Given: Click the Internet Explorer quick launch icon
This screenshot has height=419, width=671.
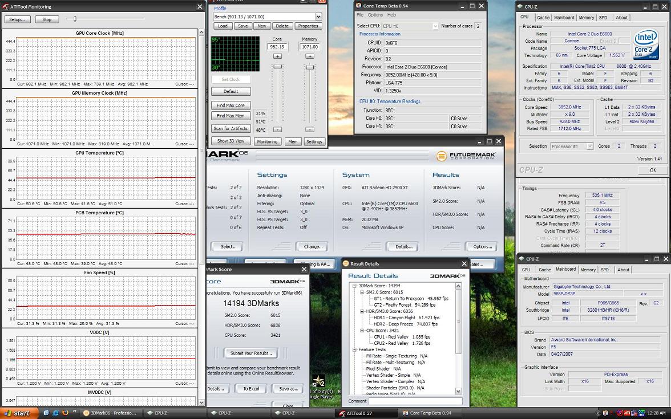Looking at the screenshot, I should coord(56,413).
